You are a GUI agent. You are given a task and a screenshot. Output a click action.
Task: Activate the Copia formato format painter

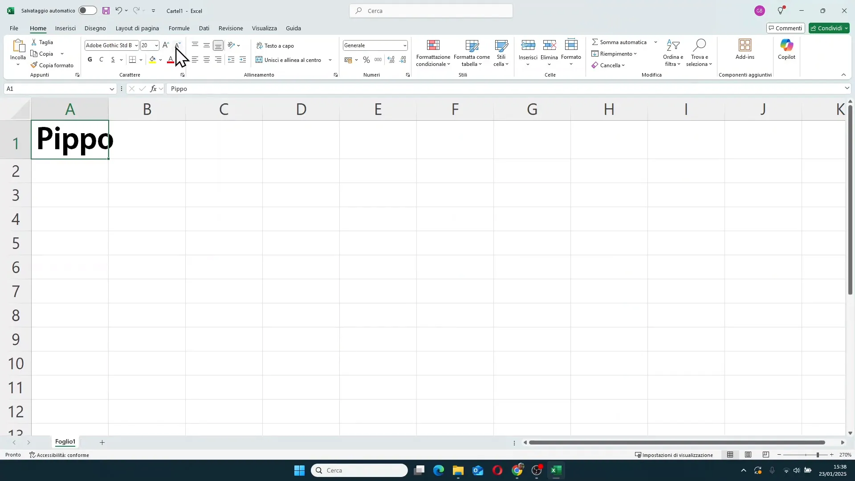click(x=52, y=65)
